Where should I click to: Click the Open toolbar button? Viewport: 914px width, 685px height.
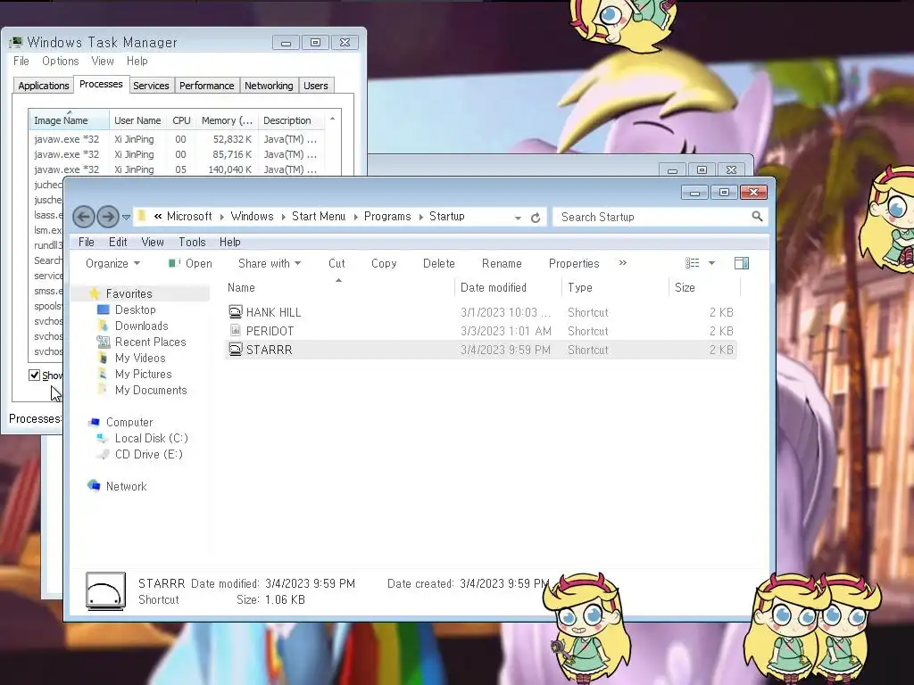(x=191, y=263)
